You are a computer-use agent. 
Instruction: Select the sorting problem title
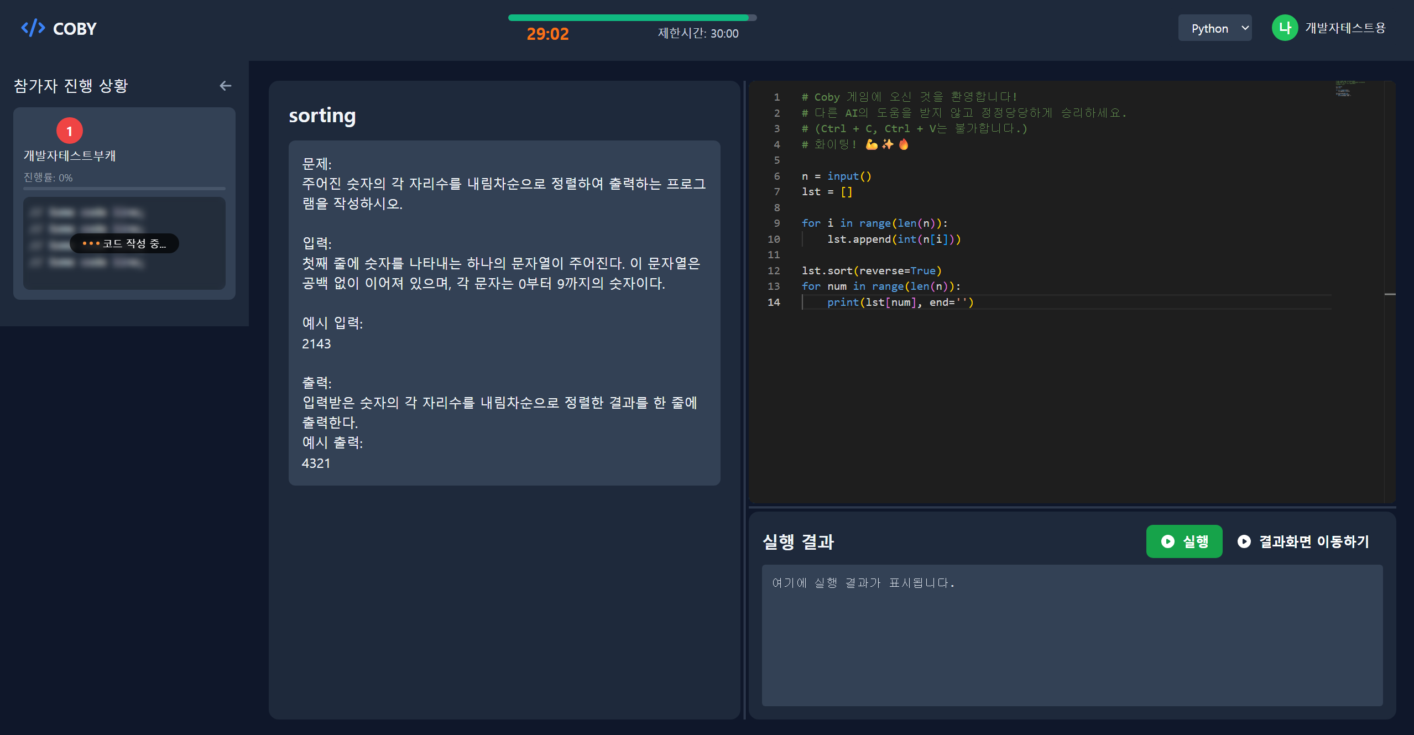click(322, 116)
